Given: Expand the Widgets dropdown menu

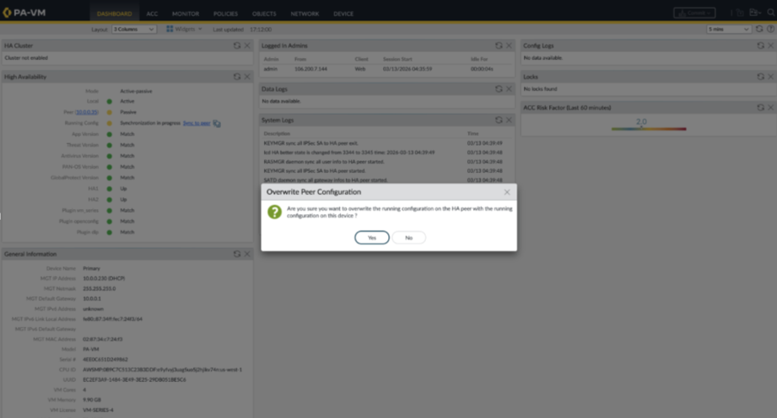Looking at the screenshot, I should (x=184, y=29).
